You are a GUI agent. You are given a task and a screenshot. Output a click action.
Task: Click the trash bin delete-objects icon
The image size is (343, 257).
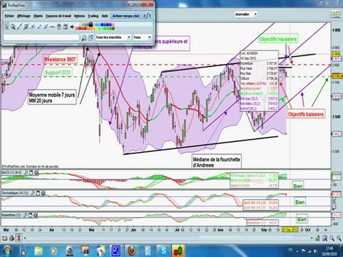(x=59, y=27)
